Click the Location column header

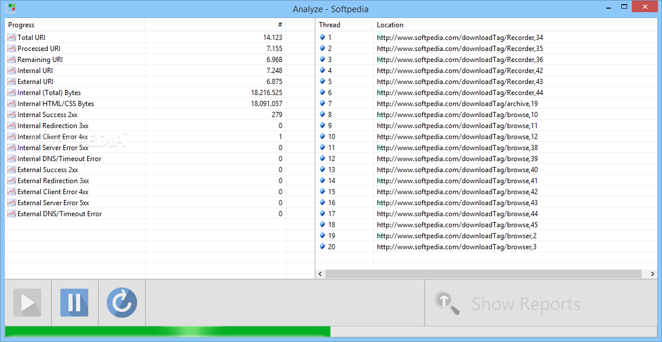tap(515, 25)
